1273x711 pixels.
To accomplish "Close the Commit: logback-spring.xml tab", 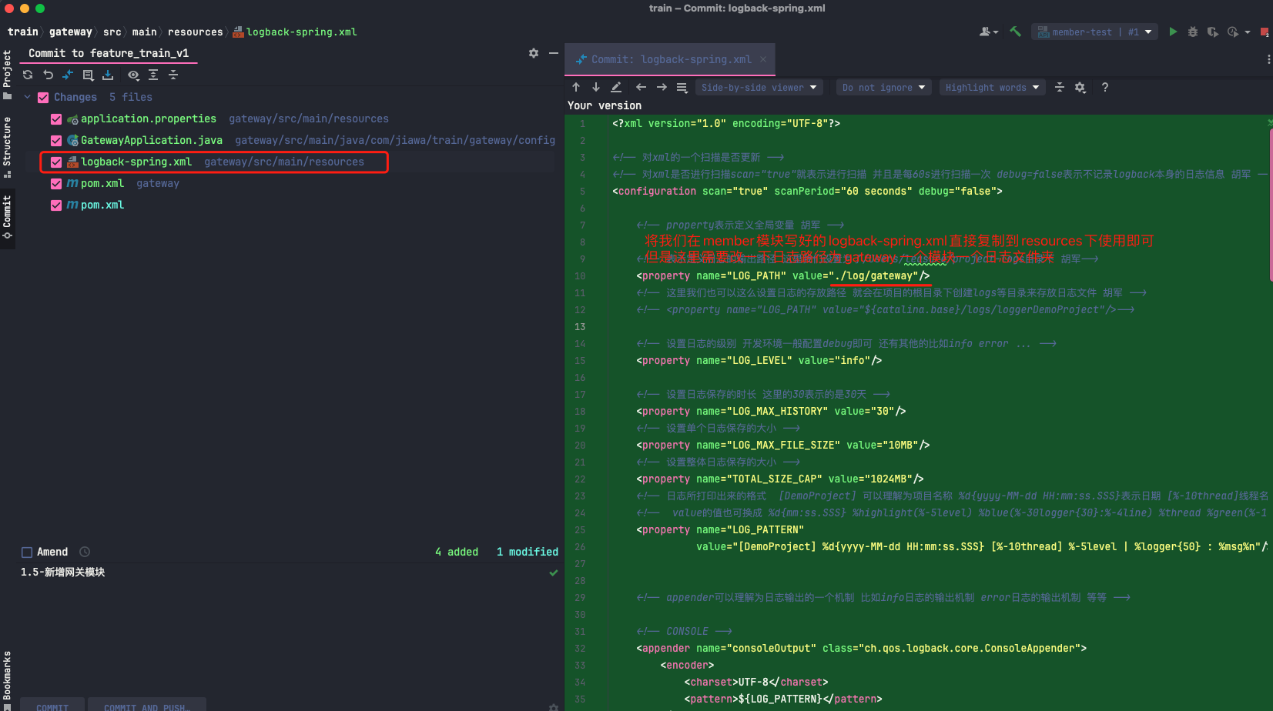I will click(x=763, y=59).
